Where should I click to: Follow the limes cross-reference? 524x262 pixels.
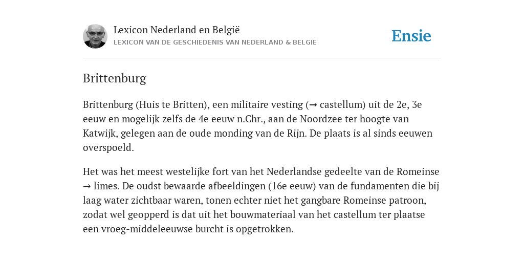(105, 186)
